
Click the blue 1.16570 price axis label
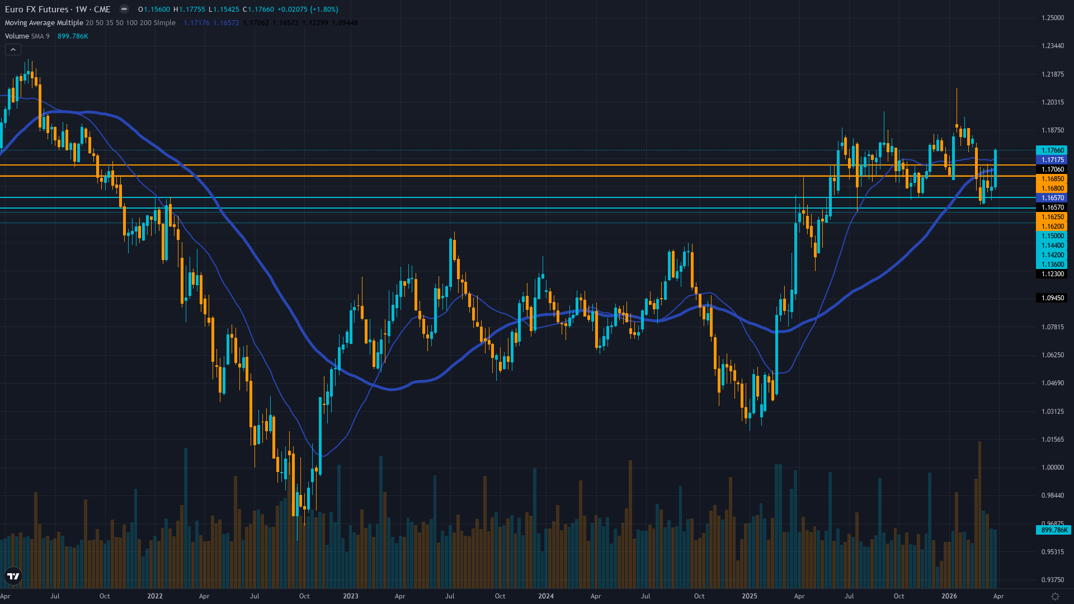click(x=1052, y=198)
